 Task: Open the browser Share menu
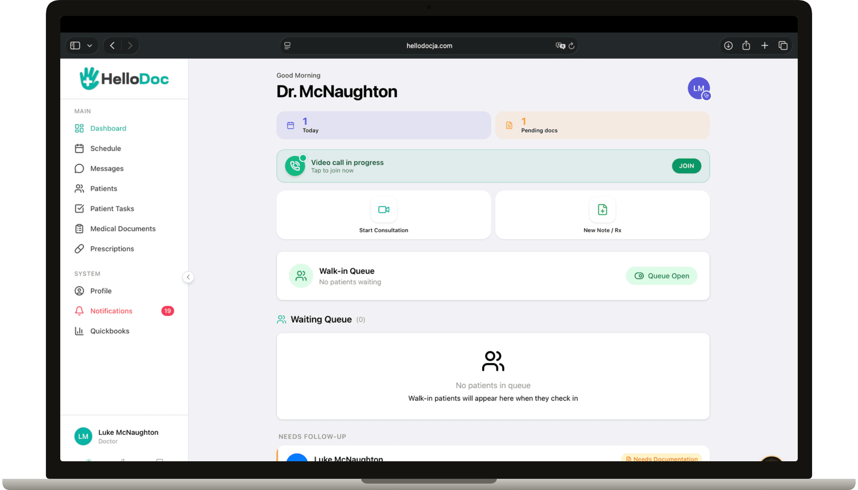tap(746, 45)
